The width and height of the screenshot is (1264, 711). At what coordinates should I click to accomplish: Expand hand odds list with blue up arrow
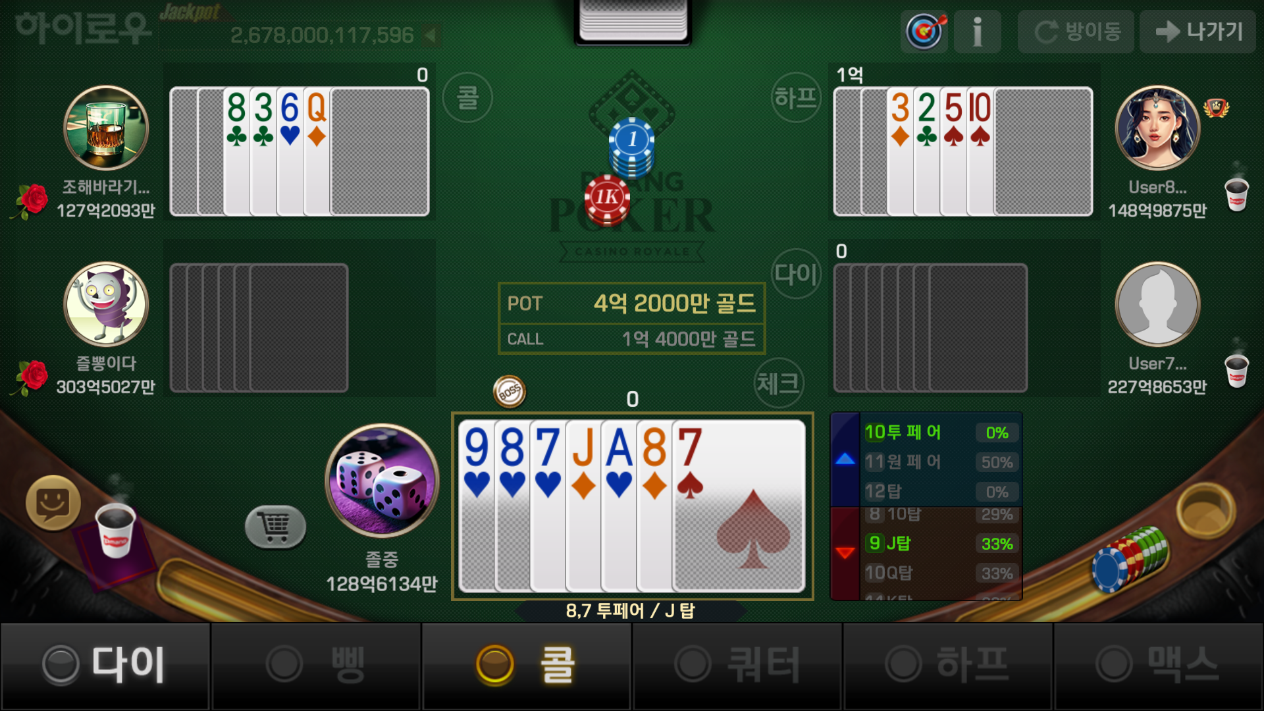(845, 459)
